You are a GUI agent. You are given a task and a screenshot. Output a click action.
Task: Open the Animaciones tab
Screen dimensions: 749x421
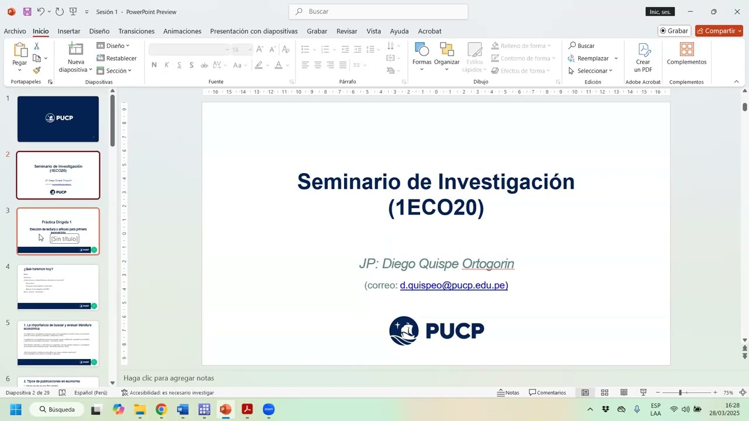[x=182, y=31]
